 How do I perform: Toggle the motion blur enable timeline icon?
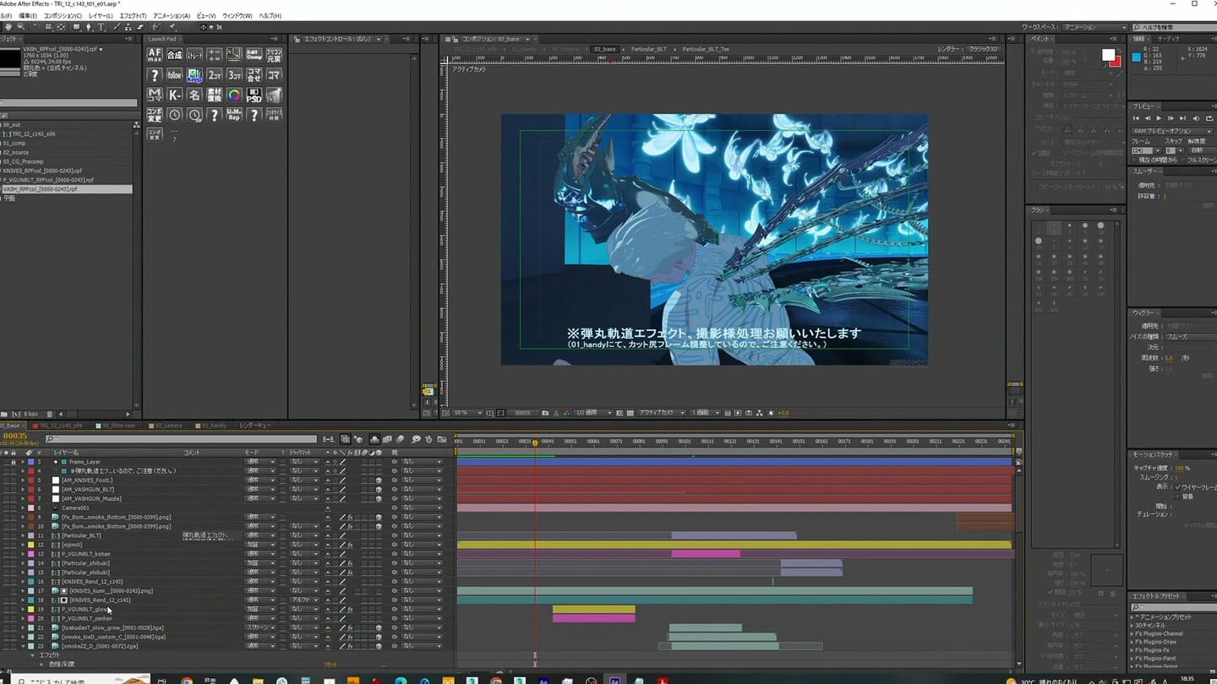click(400, 439)
